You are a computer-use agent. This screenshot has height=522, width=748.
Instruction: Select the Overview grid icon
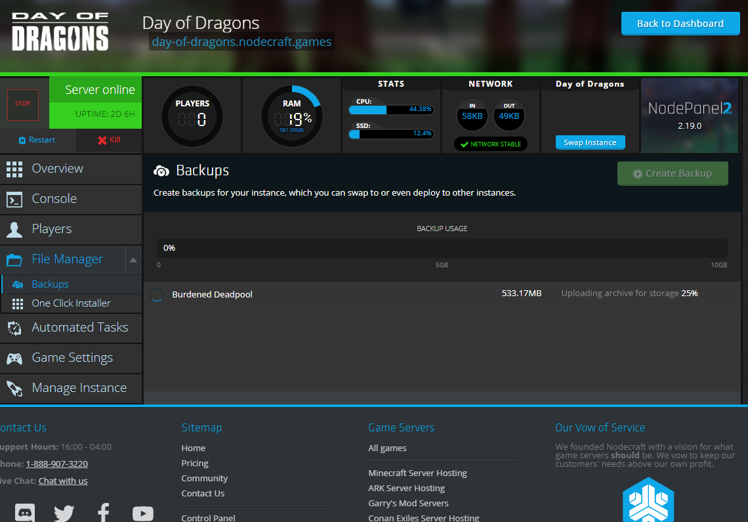tap(14, 169)
